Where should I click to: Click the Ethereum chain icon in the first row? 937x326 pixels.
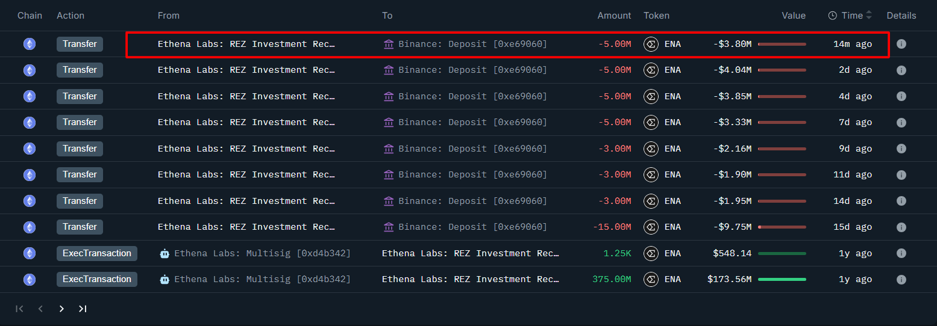[x=29, y=44]
